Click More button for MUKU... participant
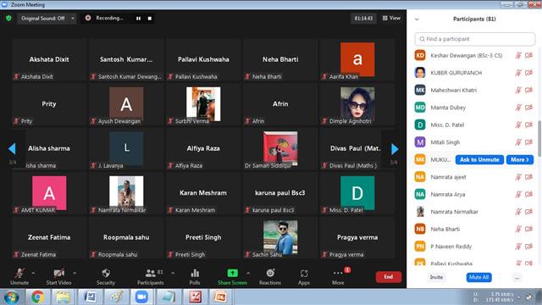Screen dimensions: 542x305 pyautogui.click(x=519, y=160)
